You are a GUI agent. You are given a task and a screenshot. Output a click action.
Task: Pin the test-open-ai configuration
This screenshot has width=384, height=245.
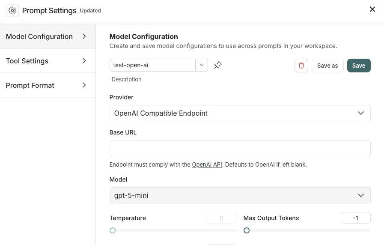[218, 65]
